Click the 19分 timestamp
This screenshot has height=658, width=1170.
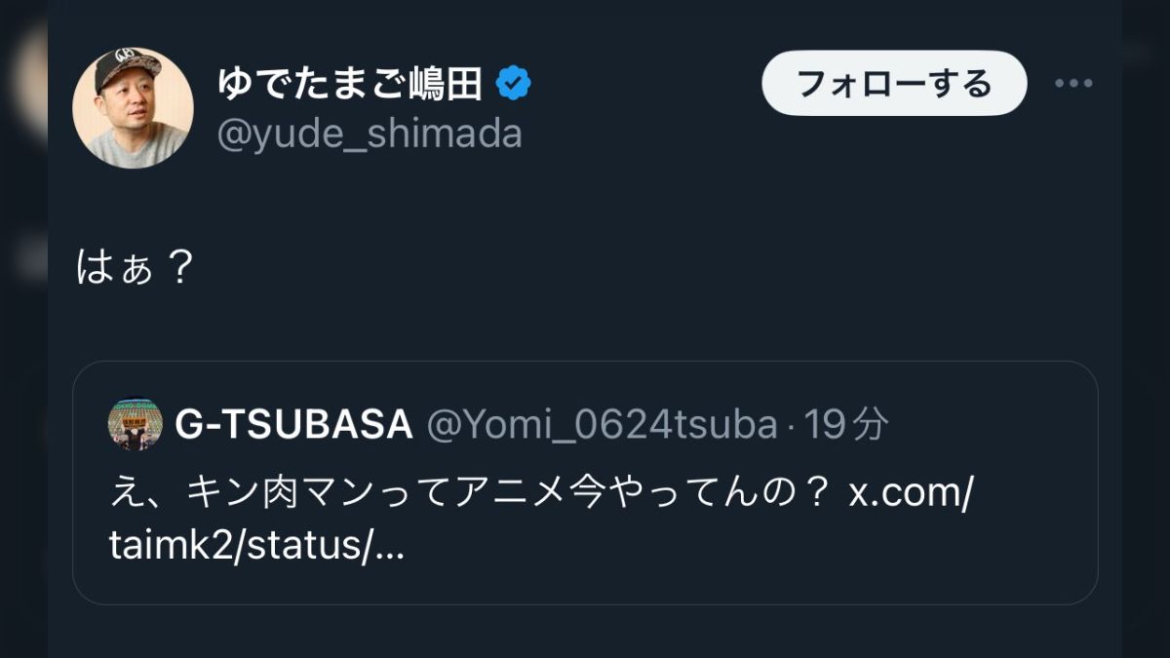pos(845,424)
